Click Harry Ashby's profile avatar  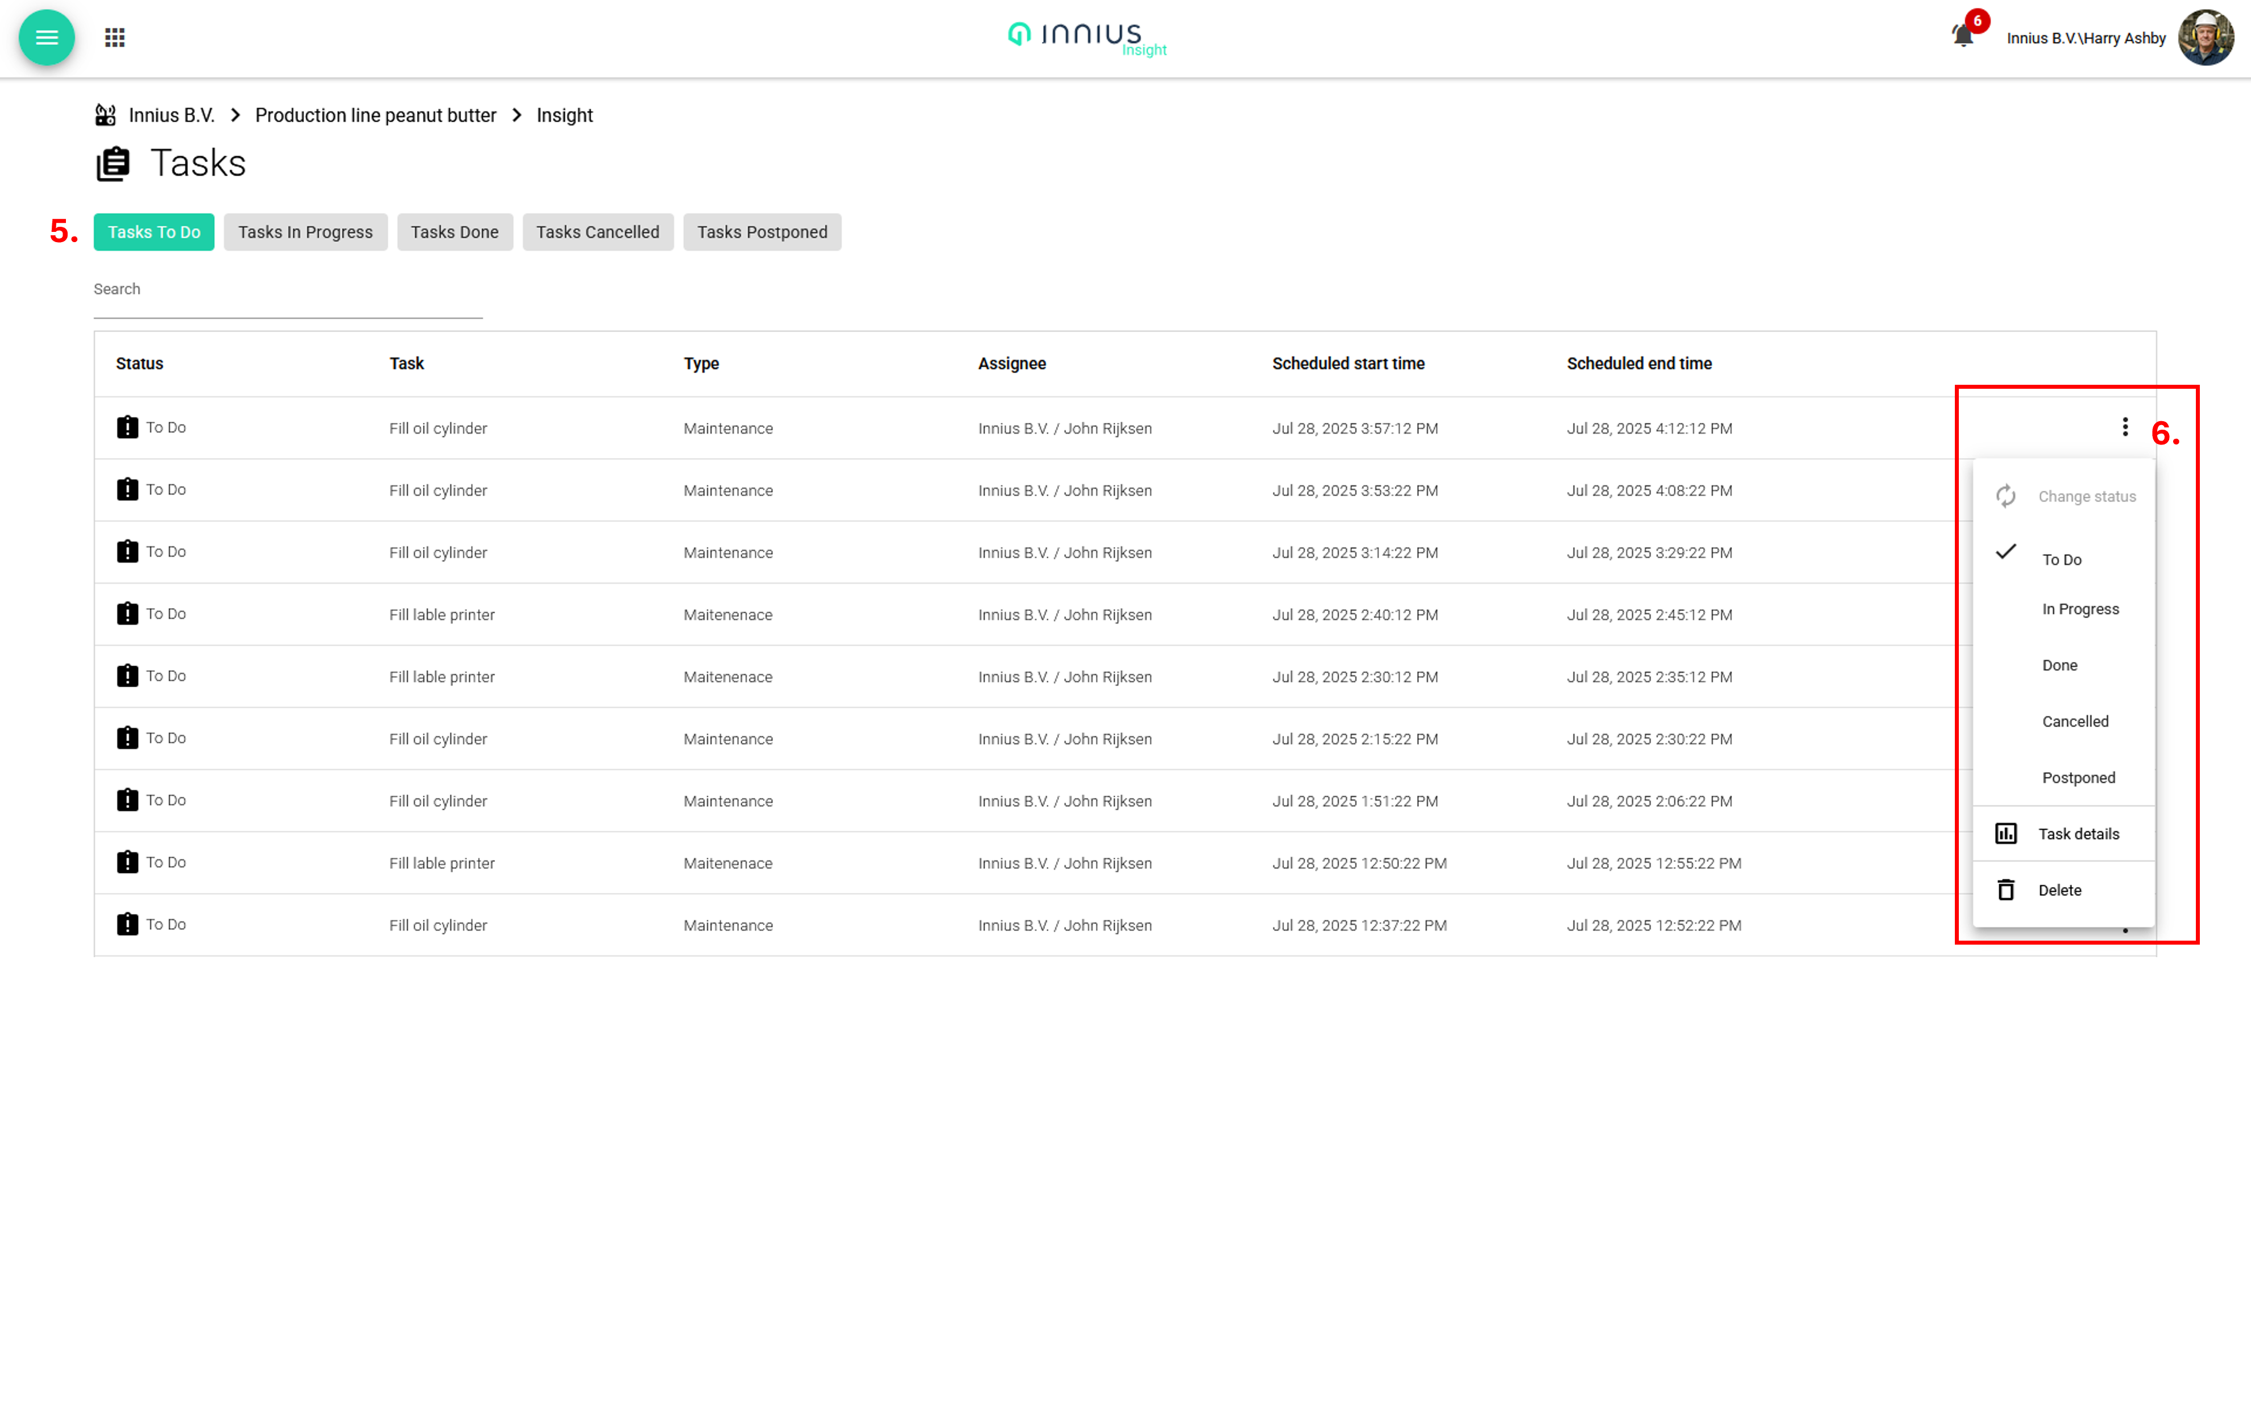point(2206,37)
